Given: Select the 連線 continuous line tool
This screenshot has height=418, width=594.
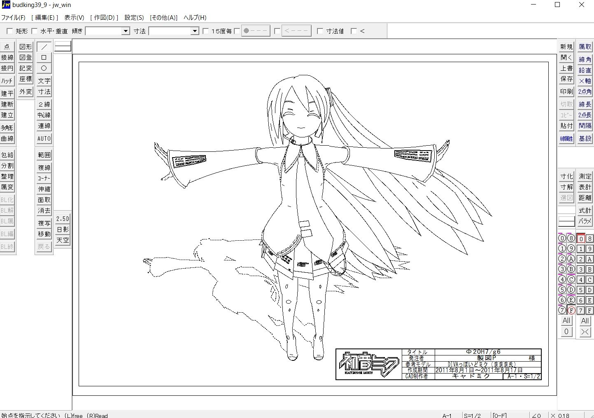Looking at the screenshot, I should pos(44,125).
